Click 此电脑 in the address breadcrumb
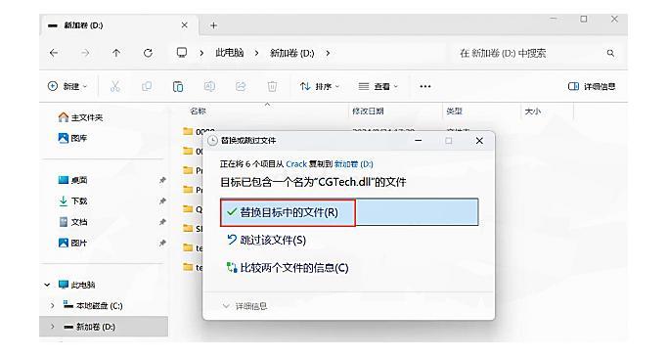Image resolution: width=667 pixels, height=357 pixels. [229, 53]
